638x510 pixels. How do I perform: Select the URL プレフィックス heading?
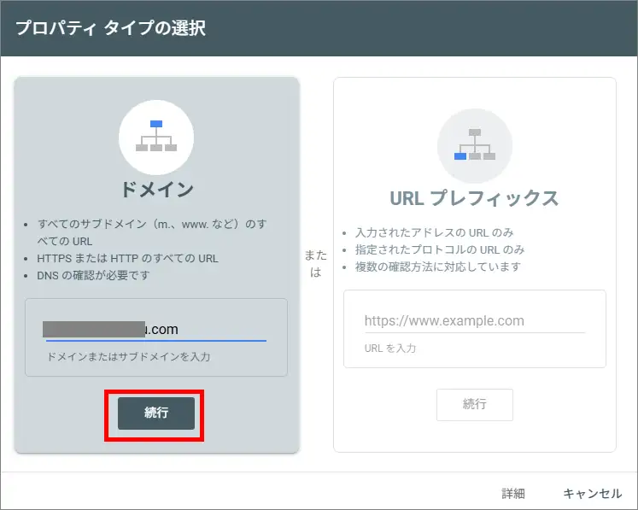(474, 199)
